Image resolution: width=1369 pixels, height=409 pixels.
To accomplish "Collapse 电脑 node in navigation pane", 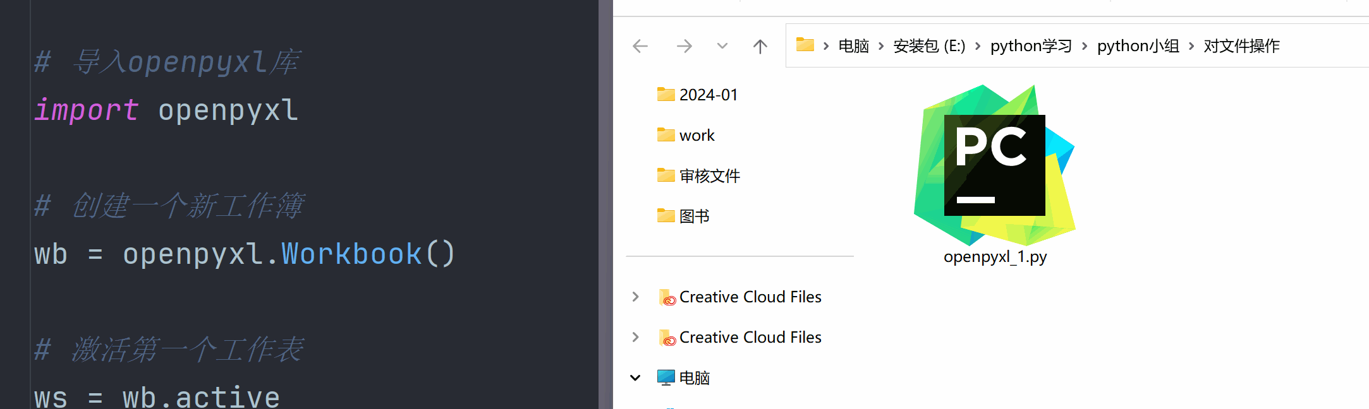I will tap(636, 377).
